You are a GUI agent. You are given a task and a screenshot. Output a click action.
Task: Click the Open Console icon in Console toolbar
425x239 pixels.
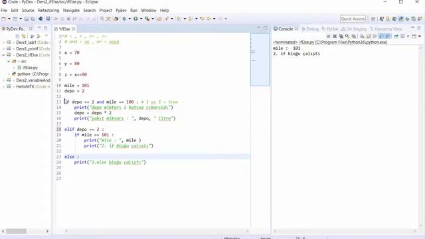pyautogui.click(x=414, y=36)
